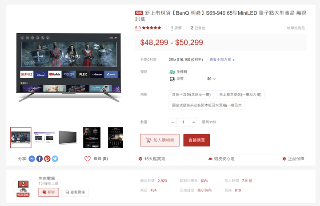Click the 5.0 rating score
This screenshot has width=320, height=206.
point(138,28)
